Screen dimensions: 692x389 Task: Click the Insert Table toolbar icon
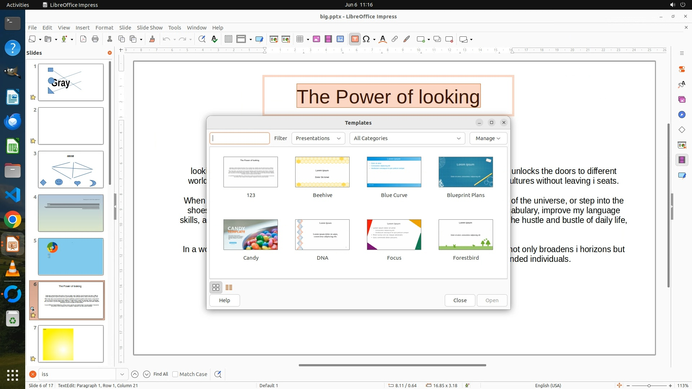click(300, 39)
